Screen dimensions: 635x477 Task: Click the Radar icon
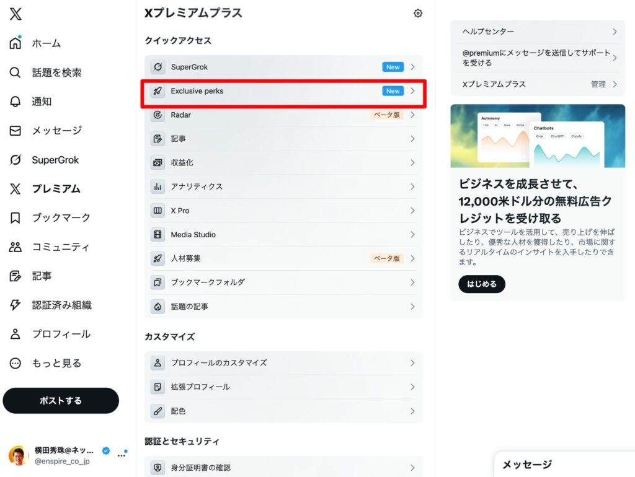158,115
